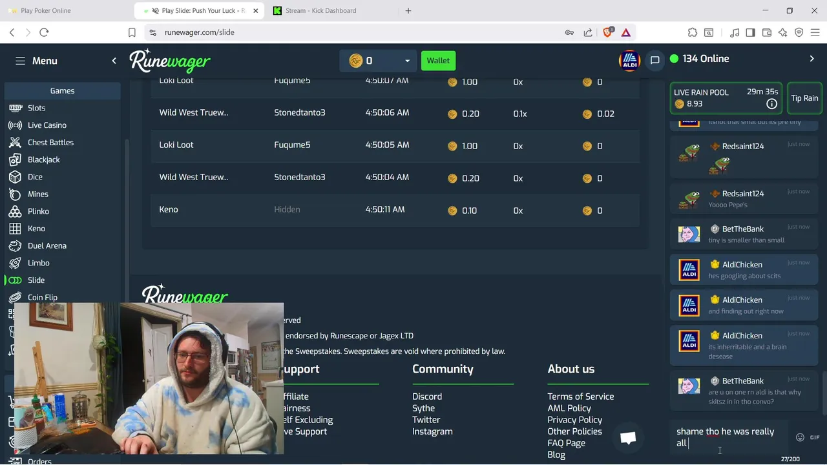The width and height of the screenshot is (827, 465).
Task: Click the hamburger Menu icon
Action: point(20,61)
